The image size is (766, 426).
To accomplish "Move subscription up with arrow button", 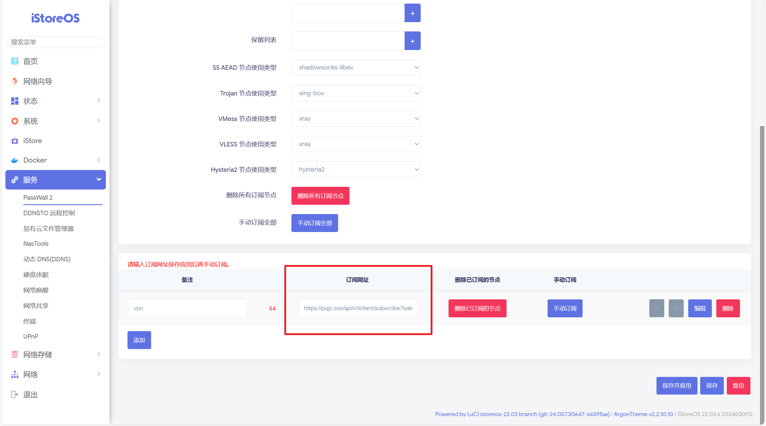I will click(656, 308).
